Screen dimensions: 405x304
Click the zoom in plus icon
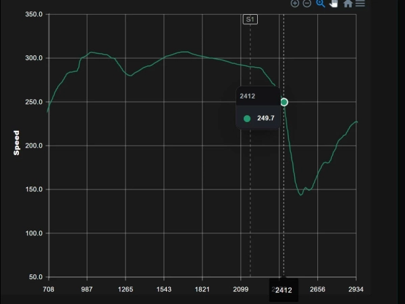tap(295, 3)
